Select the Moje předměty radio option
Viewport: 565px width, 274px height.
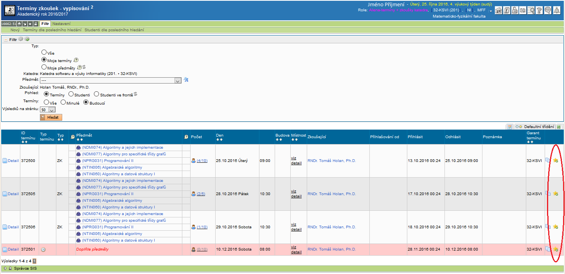click(x=44, y=67)
